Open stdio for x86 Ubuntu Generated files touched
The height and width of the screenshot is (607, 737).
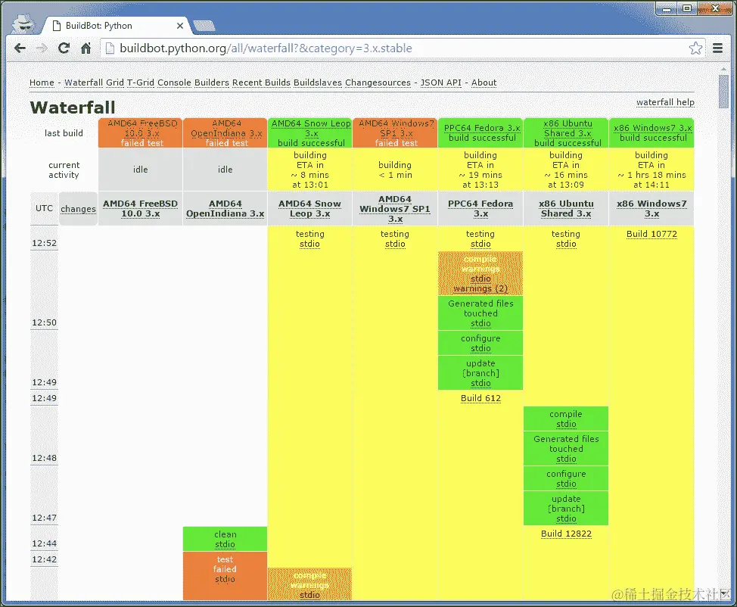(x=567, y=459)
